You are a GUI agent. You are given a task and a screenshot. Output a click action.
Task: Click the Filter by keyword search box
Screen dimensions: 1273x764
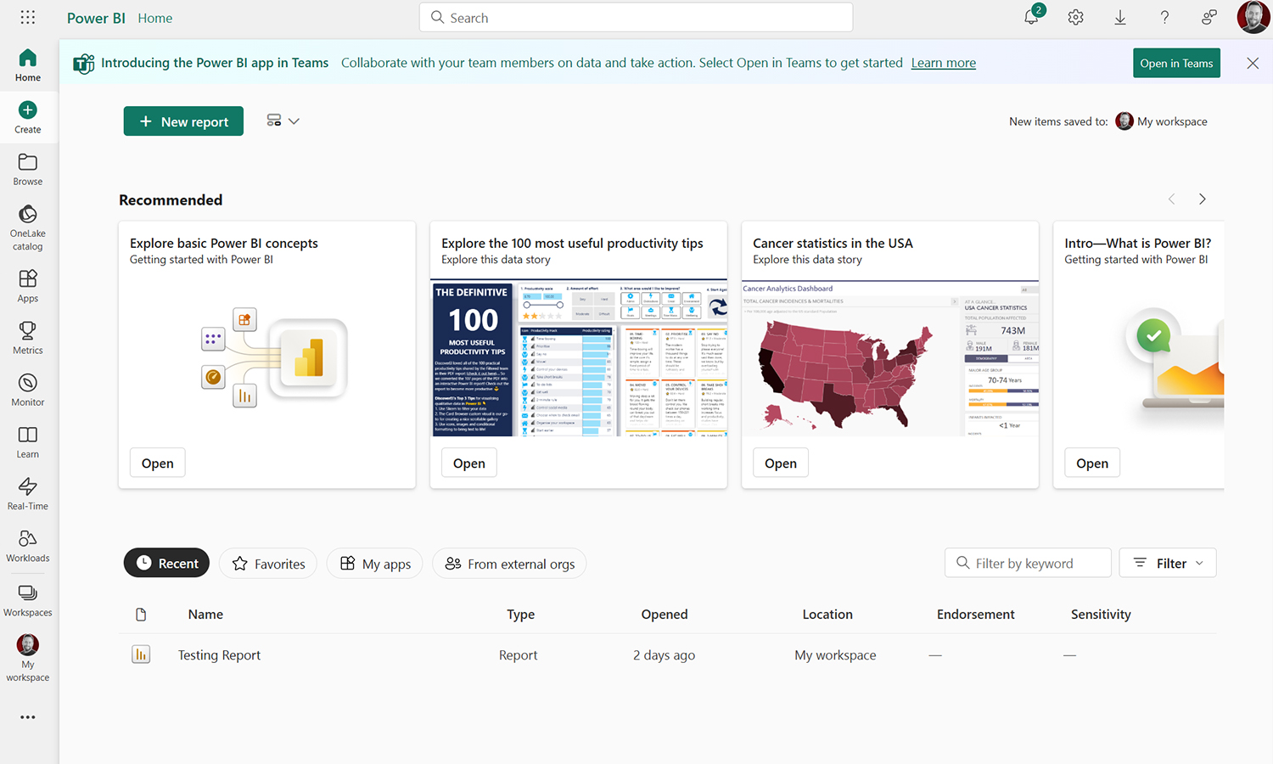(1028, 562)
